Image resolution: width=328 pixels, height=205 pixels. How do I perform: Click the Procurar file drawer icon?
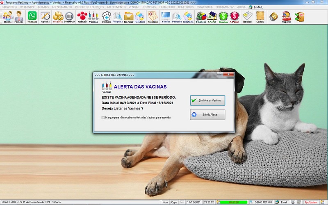(x=128, y=17)
